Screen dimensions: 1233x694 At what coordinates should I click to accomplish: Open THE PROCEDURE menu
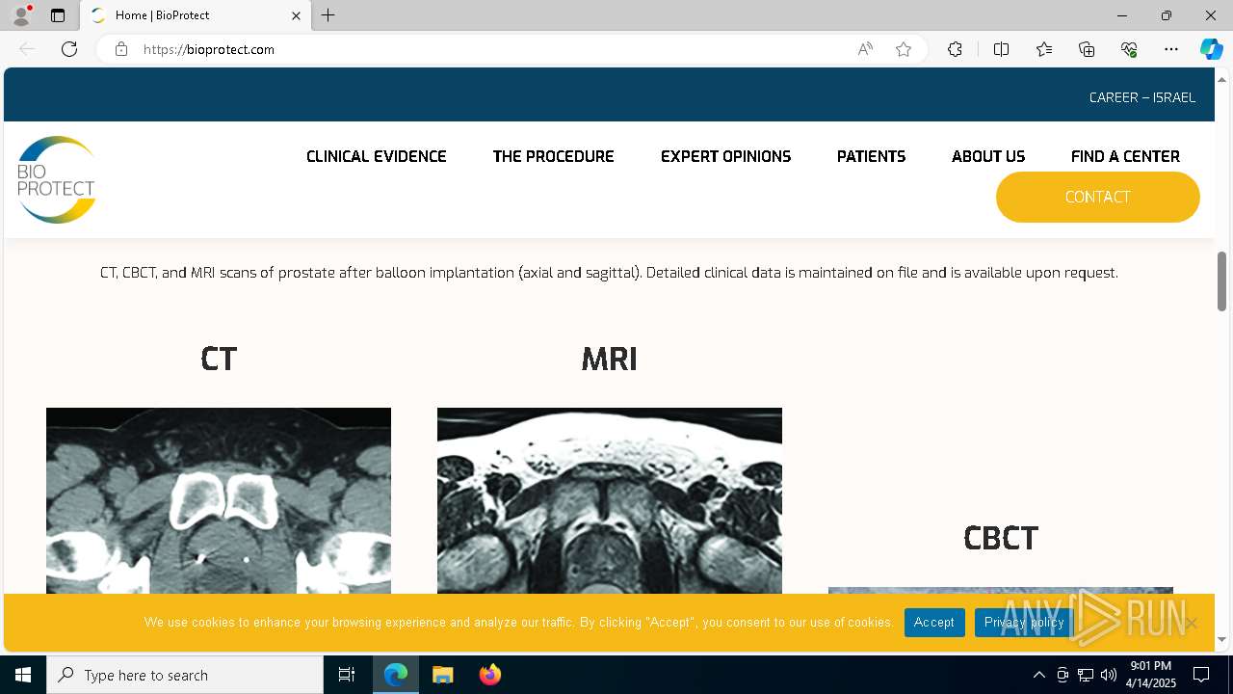pyautogui.click(x=553, y=156)
